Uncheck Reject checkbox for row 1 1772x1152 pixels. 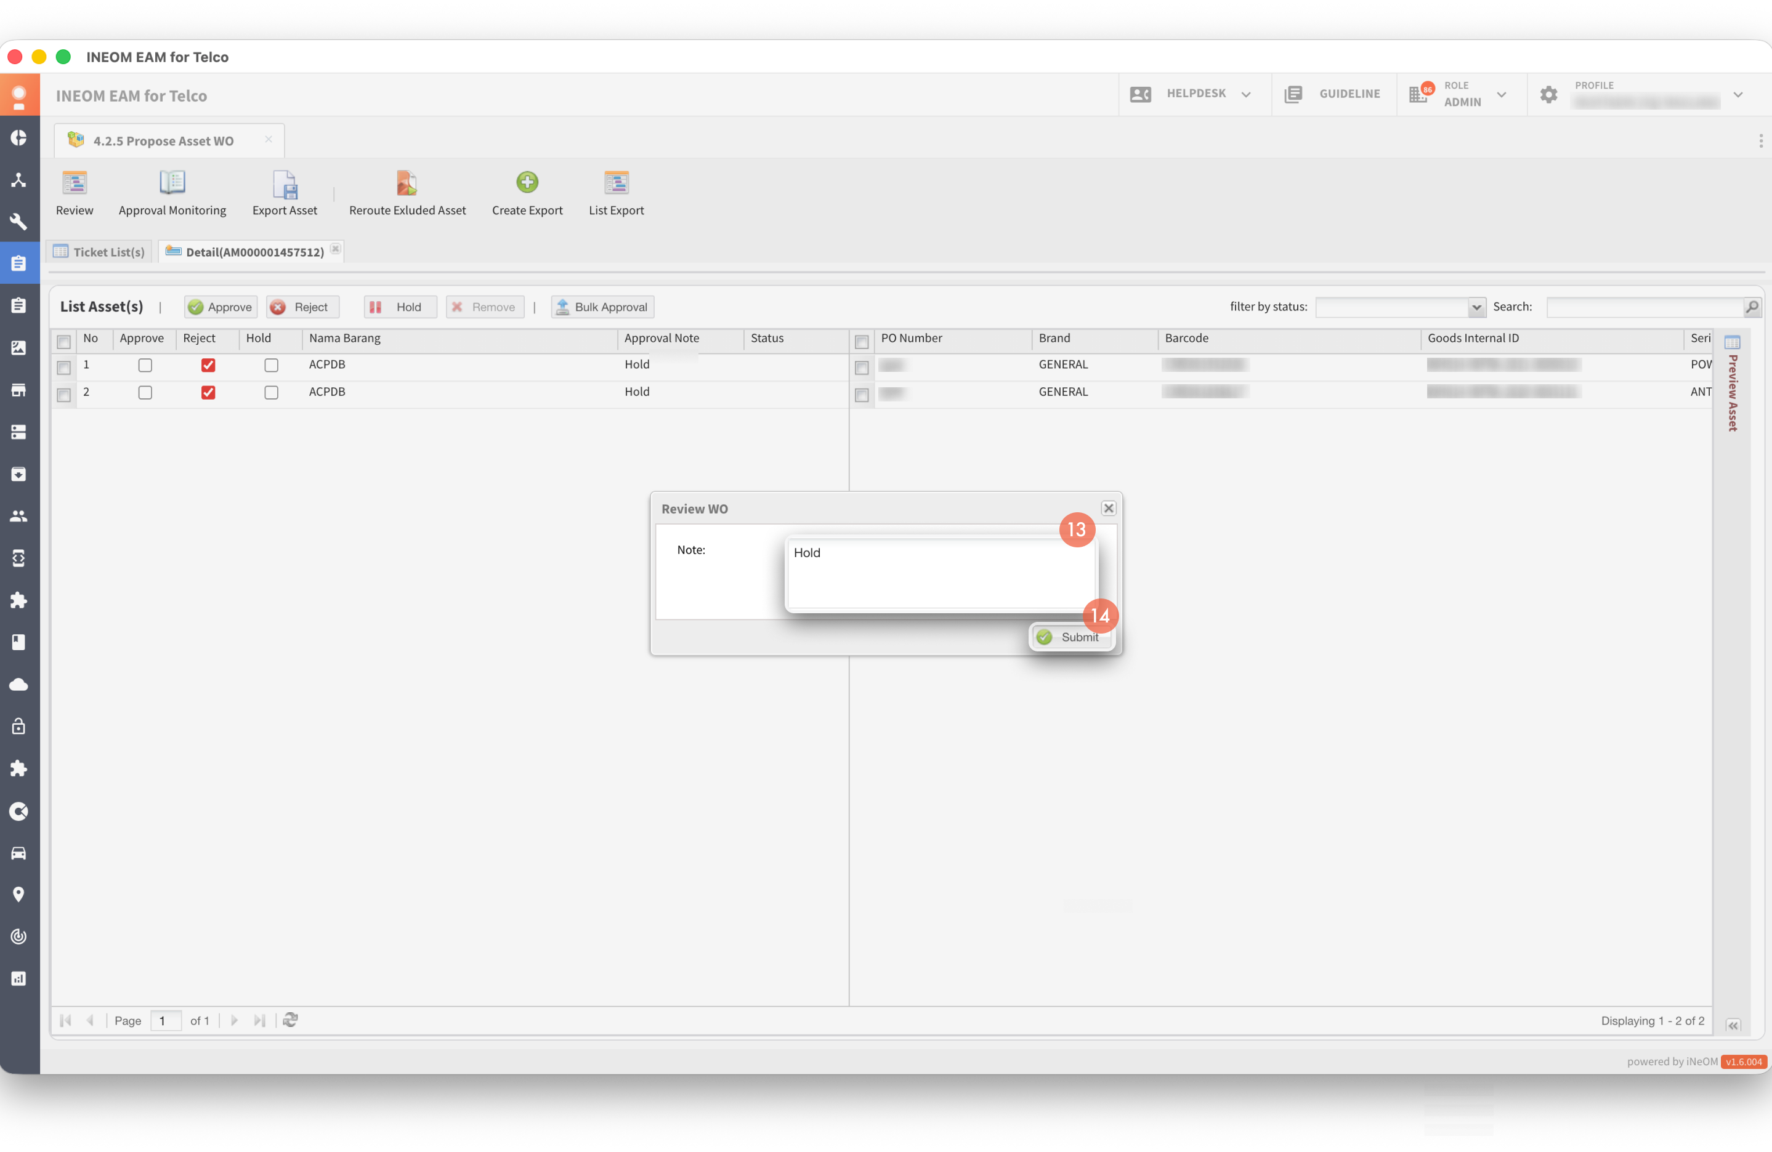click(208, 365)
